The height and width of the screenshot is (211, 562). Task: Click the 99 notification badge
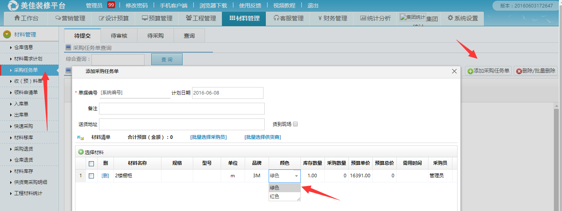pos(111,5)
